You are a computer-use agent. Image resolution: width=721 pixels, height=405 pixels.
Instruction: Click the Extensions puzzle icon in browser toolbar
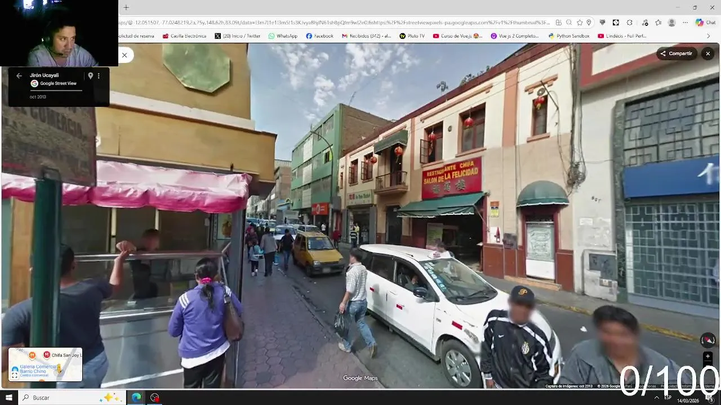[x=629, y=22]
